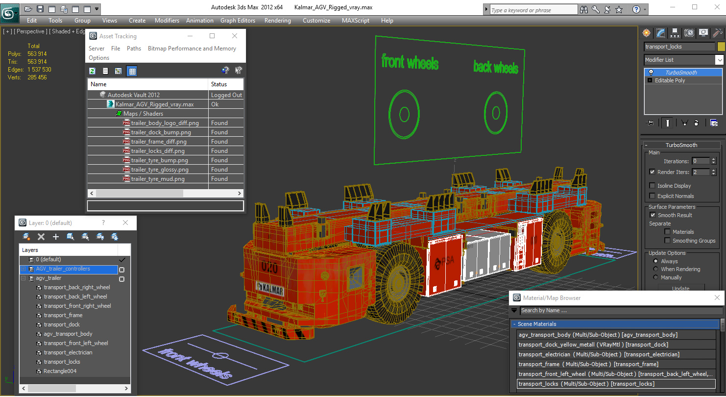This screenshot has height=397, width=726.
Task: Toggle the TurboSmooth lightbulb on/off icon
Action: [651, 73]
